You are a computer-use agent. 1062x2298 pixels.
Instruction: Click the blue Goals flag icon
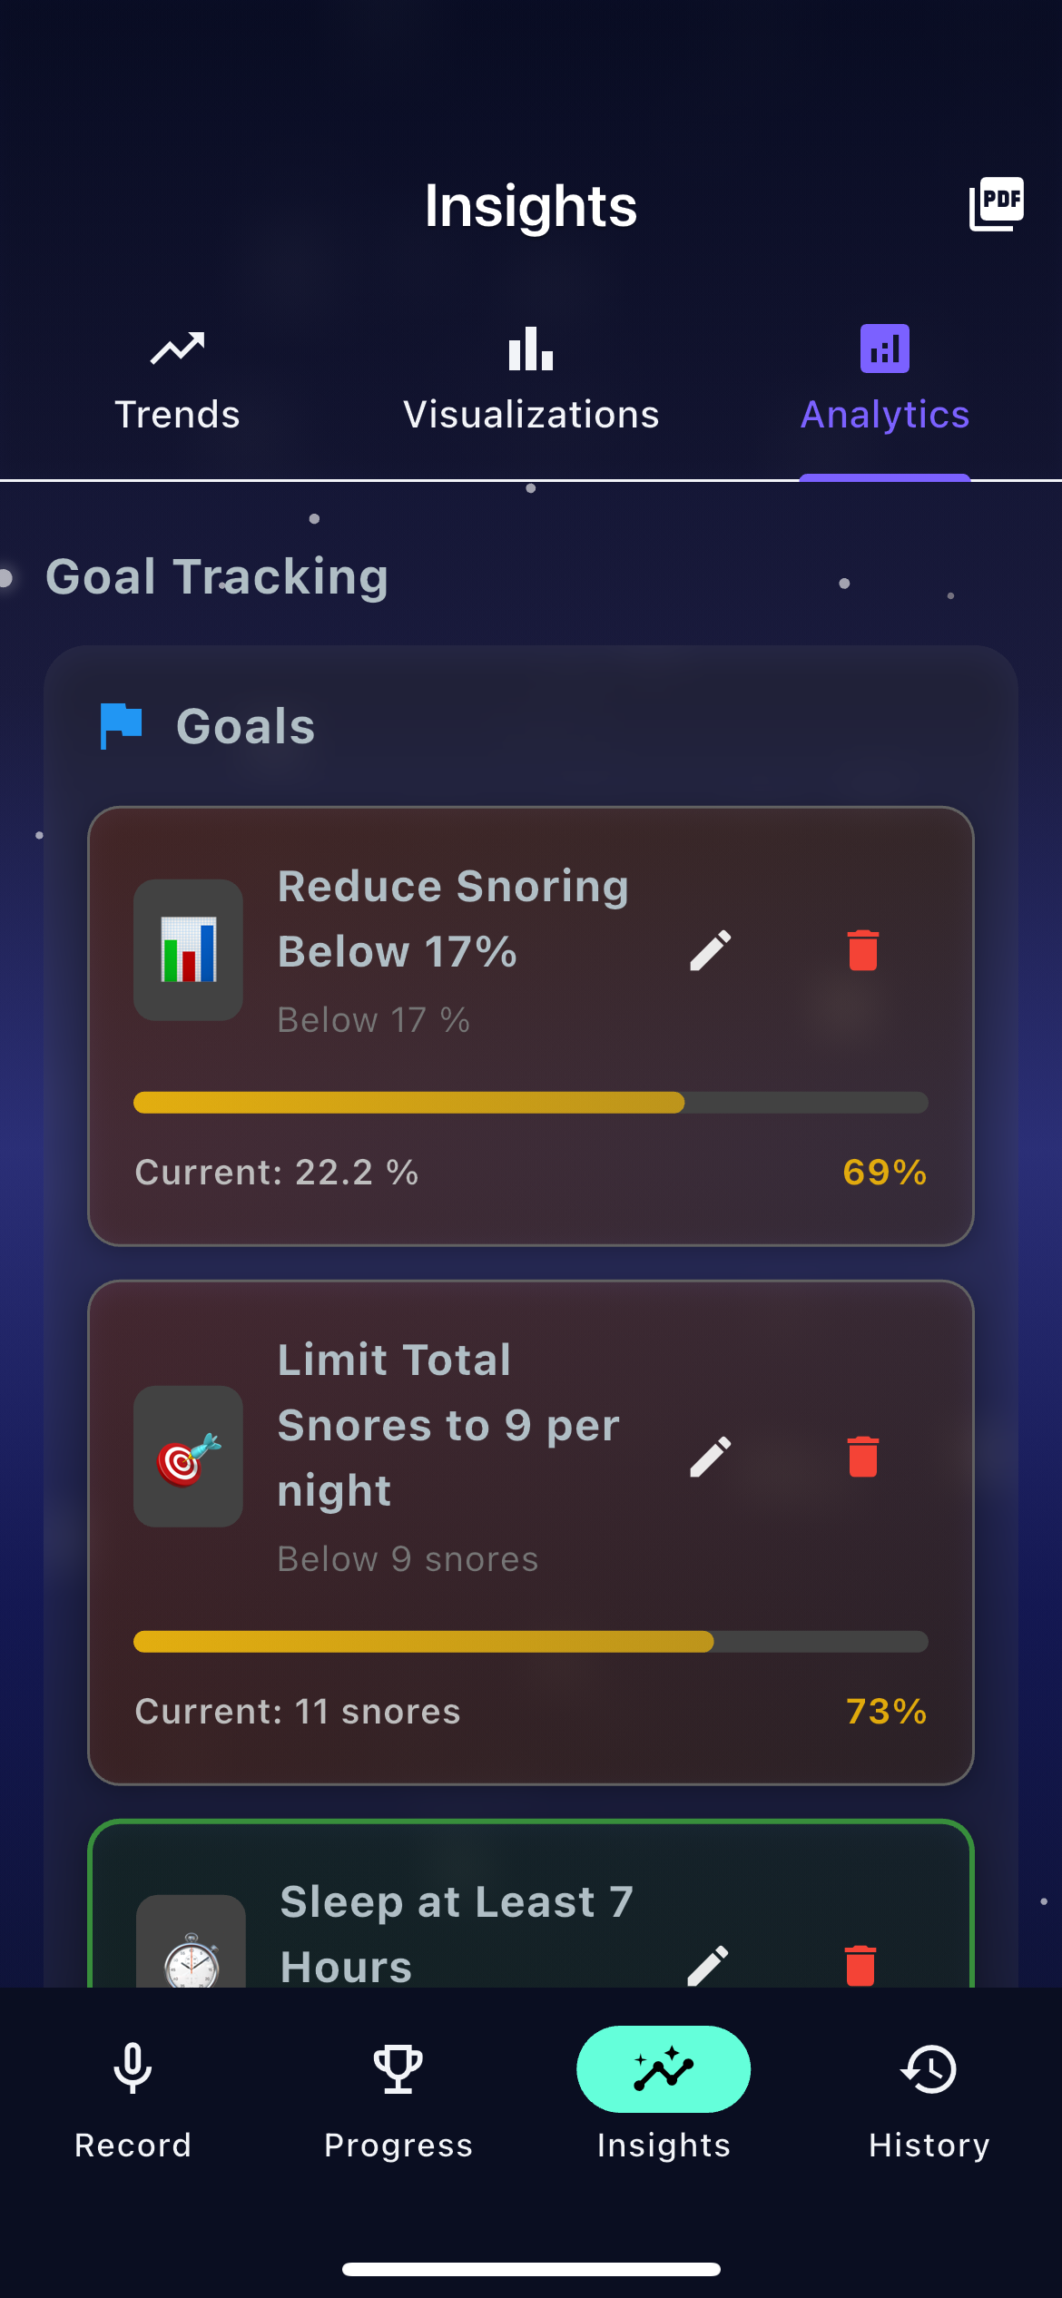tap(121, 726)
